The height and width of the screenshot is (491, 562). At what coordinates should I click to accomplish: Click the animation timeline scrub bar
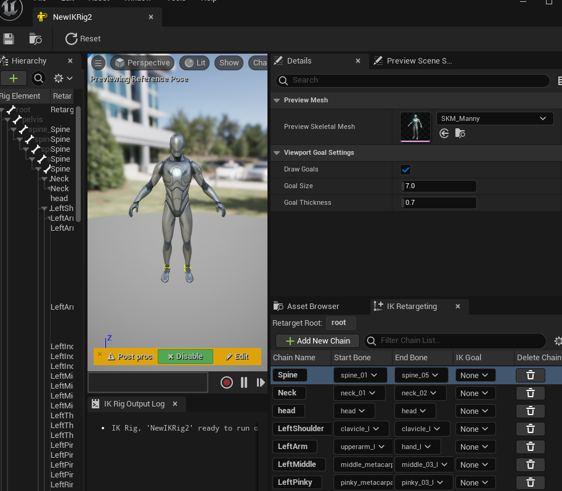pos(148,382)
